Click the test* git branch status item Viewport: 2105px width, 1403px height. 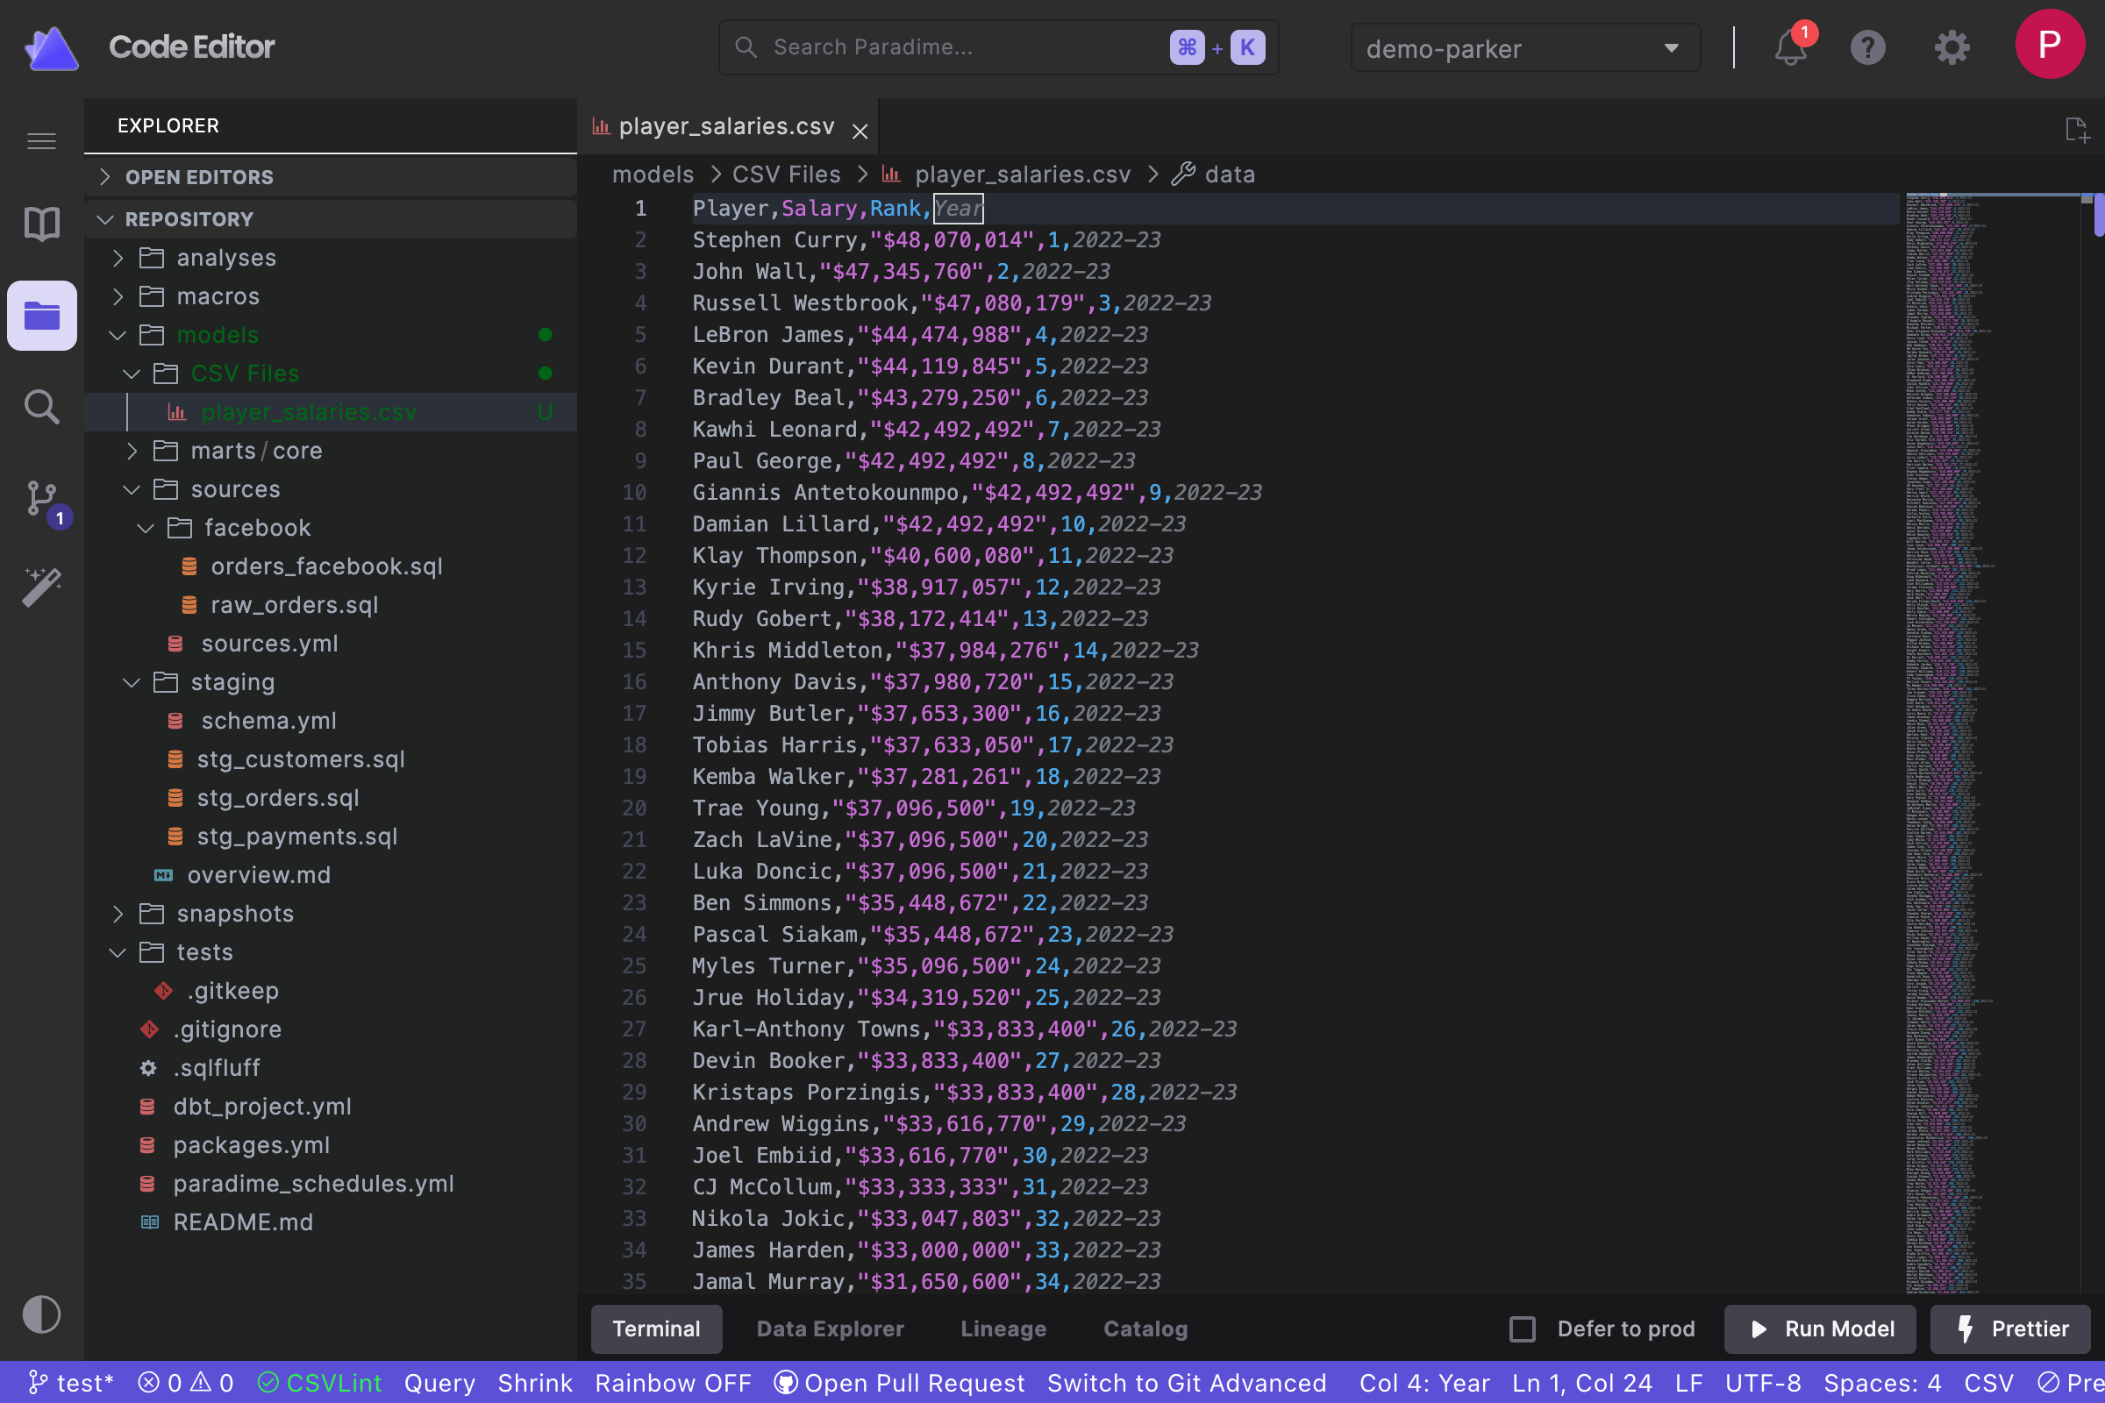coord(70,1383)
